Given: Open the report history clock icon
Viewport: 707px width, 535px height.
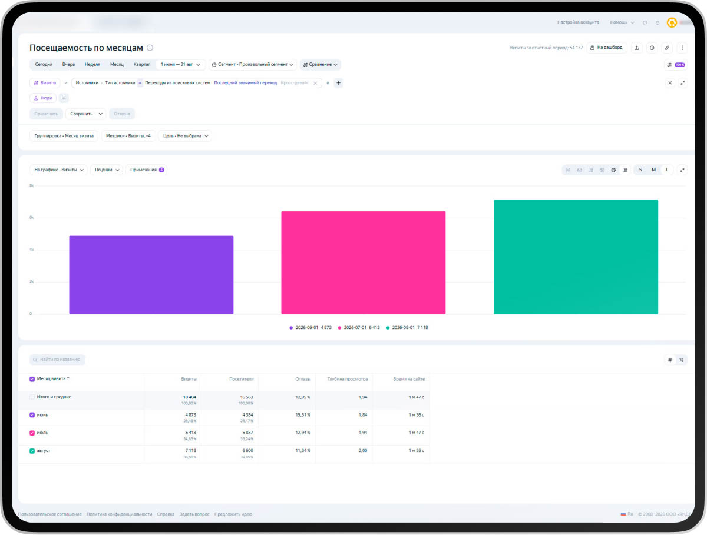Looking at the screenshot, I should coord(652,48).
